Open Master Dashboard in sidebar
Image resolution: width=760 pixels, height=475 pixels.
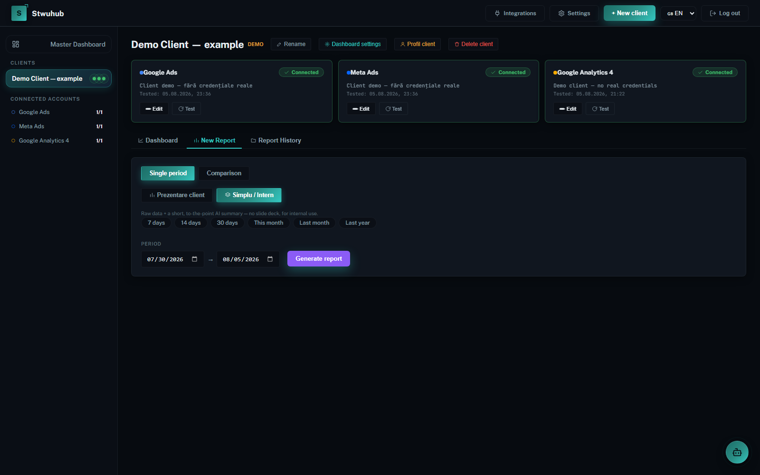pos(58,44)
